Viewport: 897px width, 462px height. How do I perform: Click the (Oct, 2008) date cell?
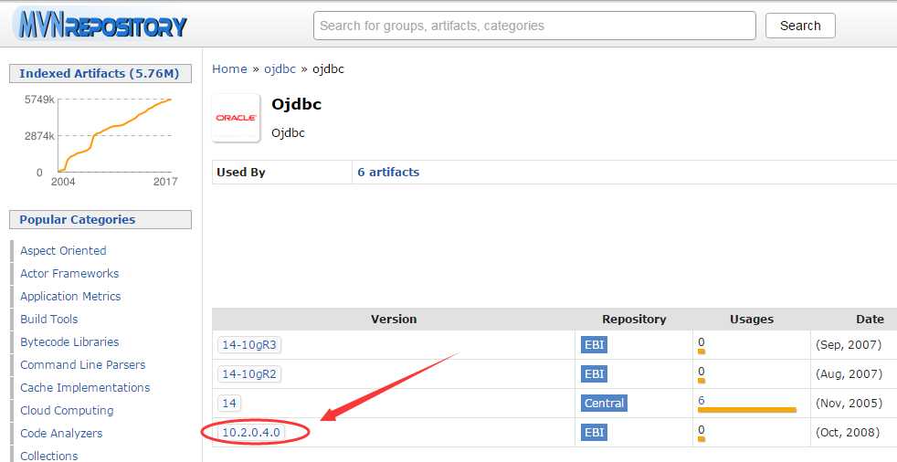848,432
